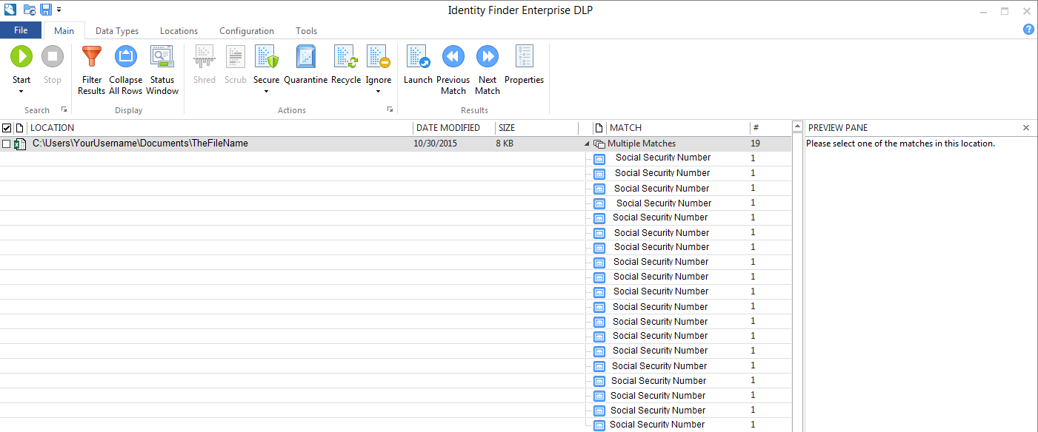Viewport: 1038px width, 432px height.
Task: Click the File menu button
Action: click(21, 30)
